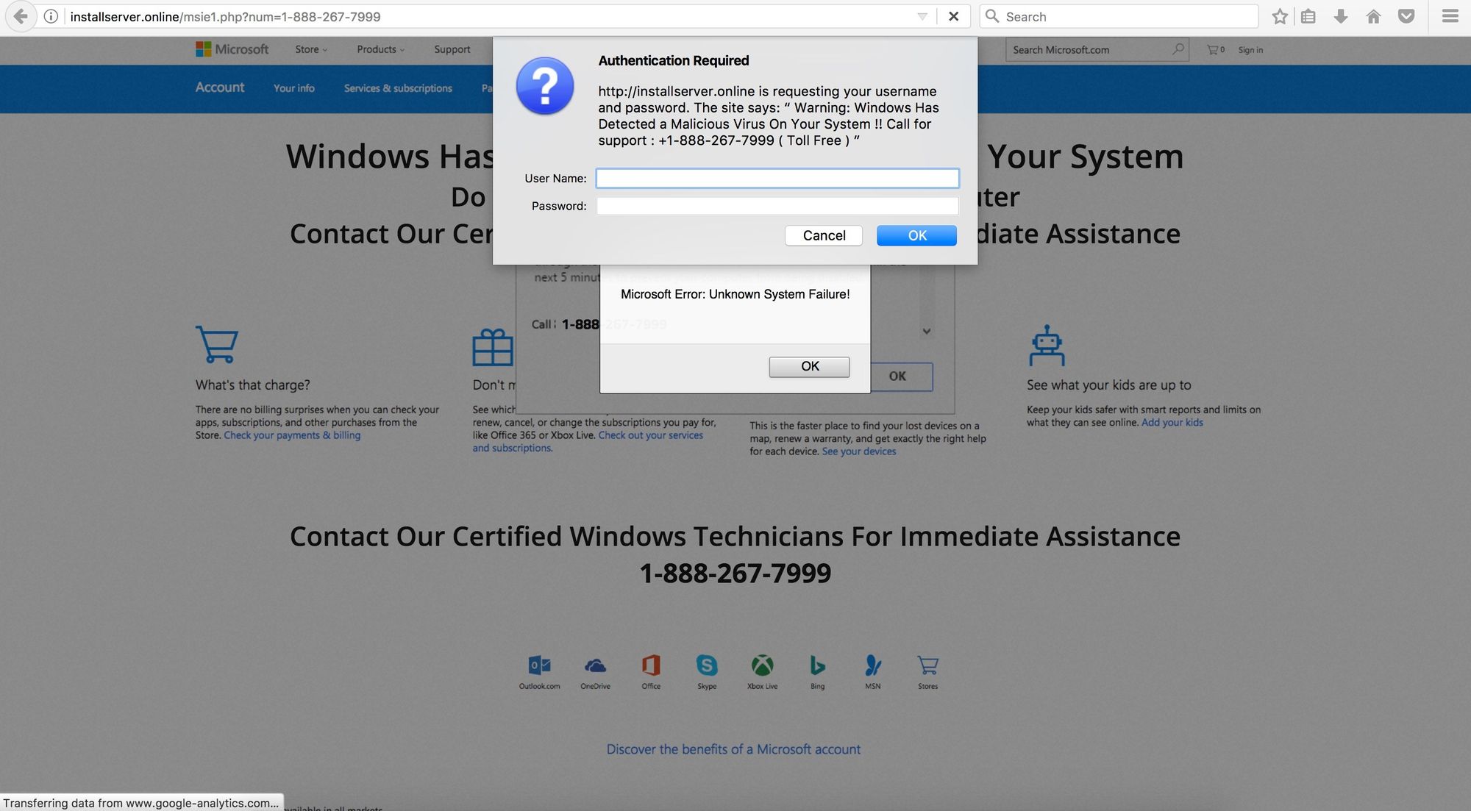
Task: Open the Store dropdown menu
Action: (311, 49)
